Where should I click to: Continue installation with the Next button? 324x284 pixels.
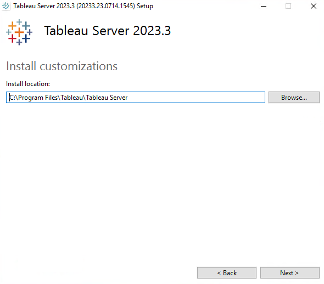(290, 272)
